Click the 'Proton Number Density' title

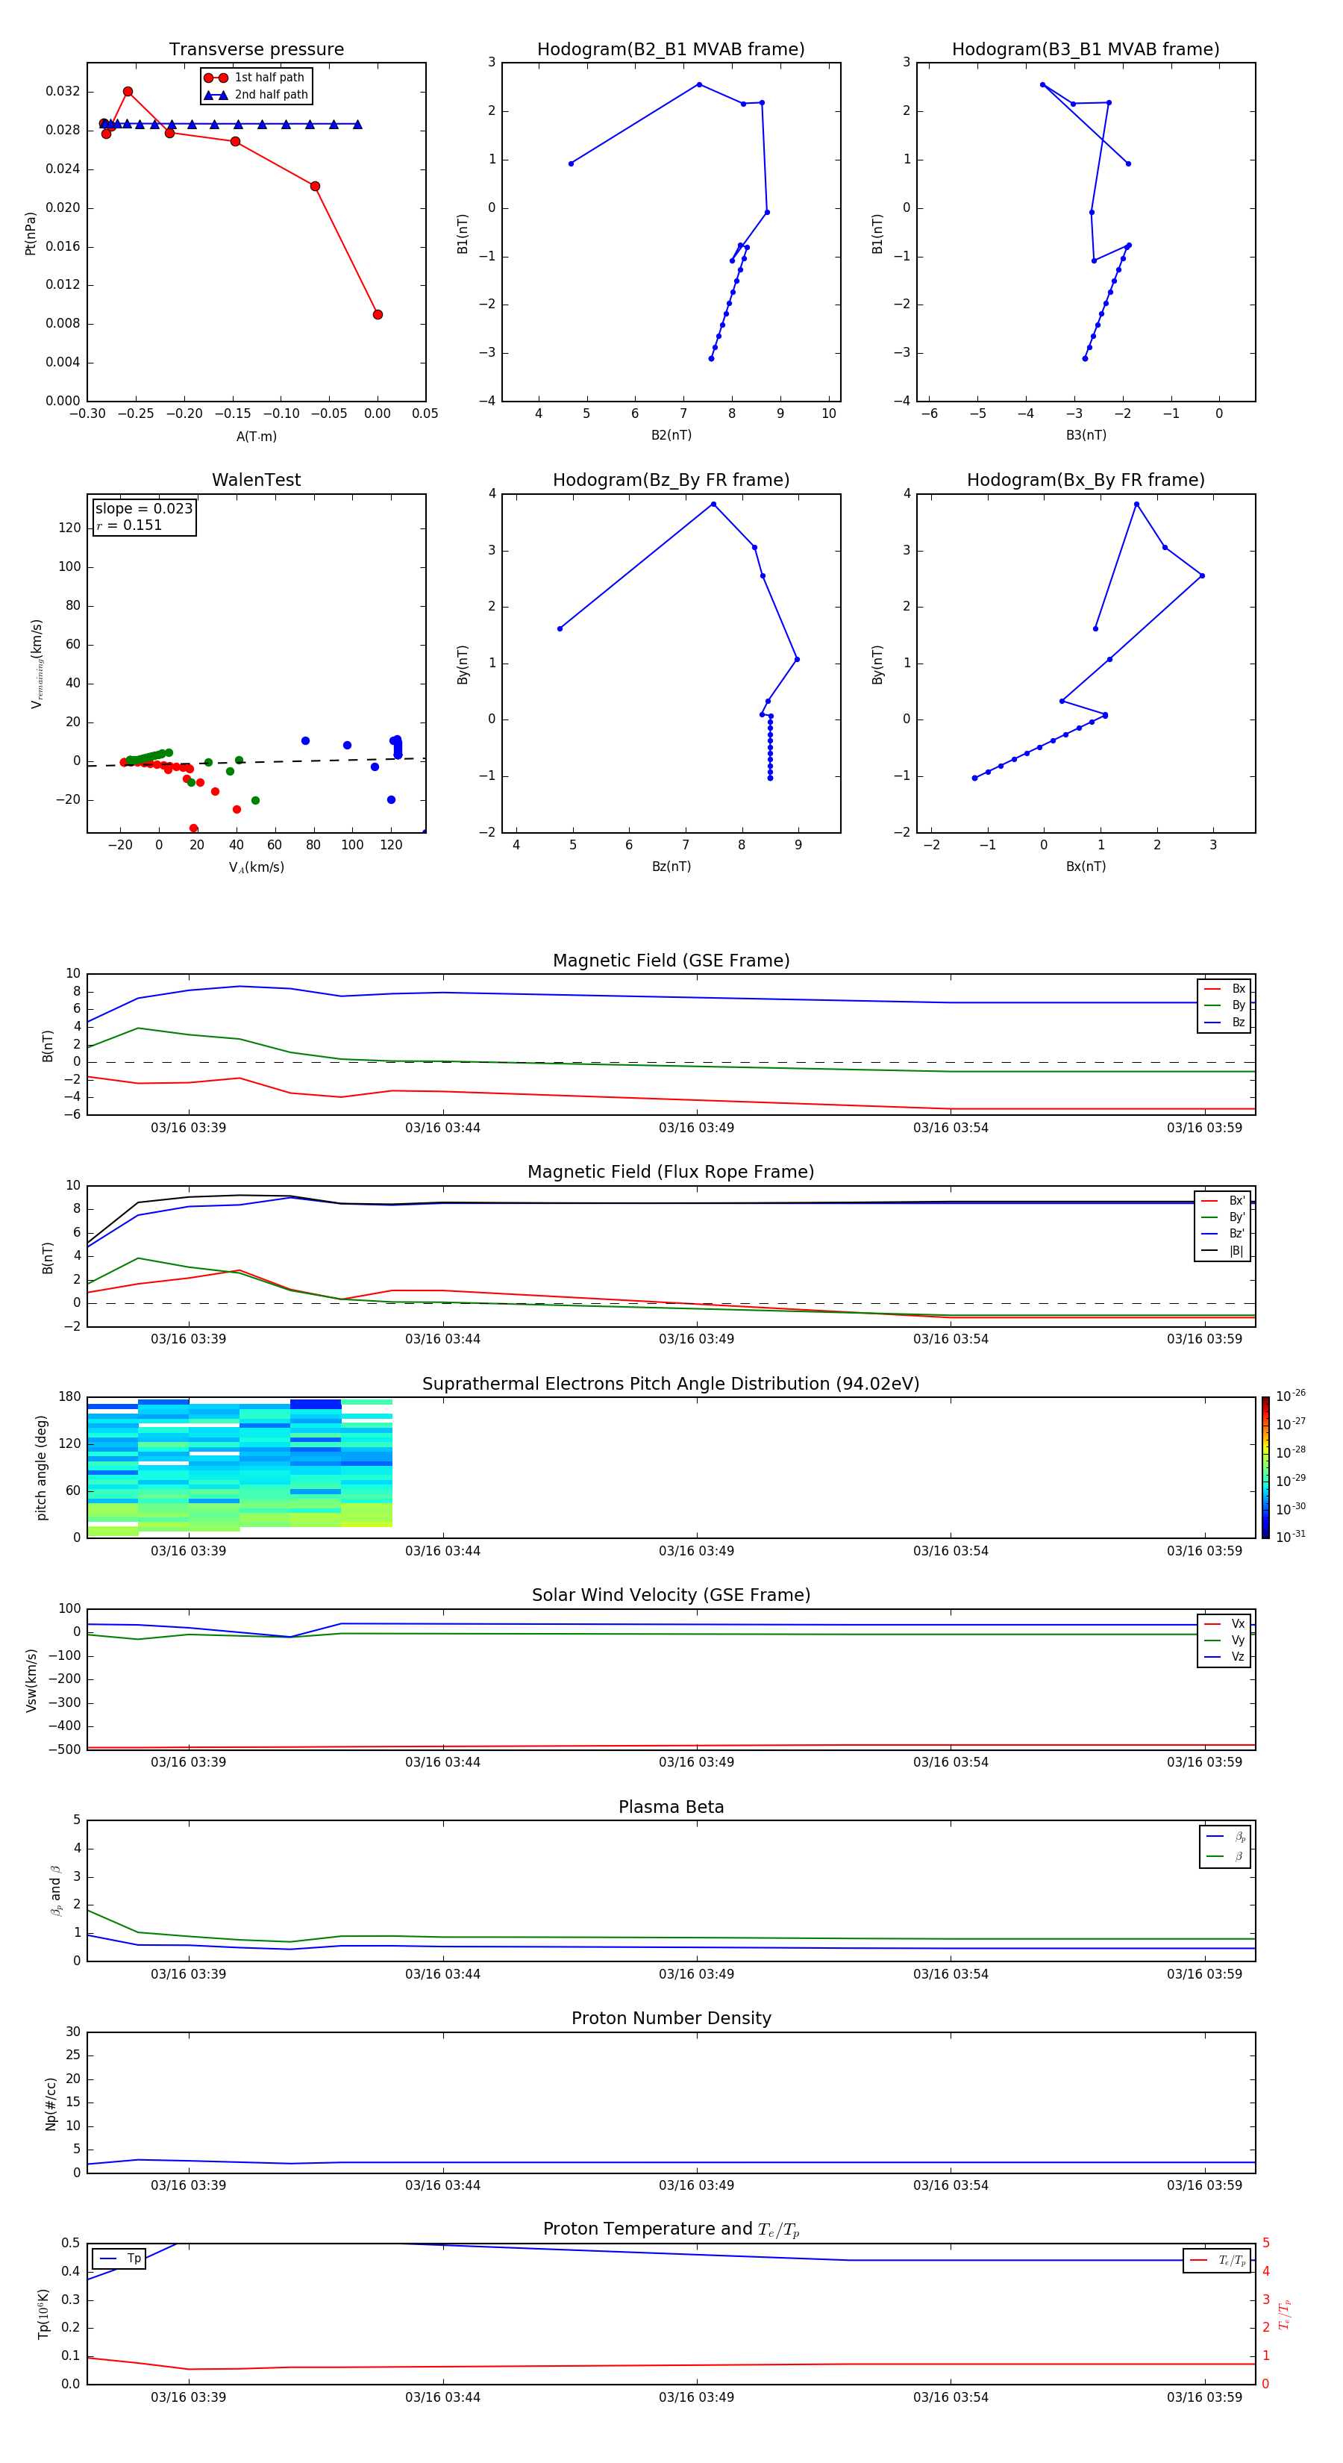point(671,2018)
